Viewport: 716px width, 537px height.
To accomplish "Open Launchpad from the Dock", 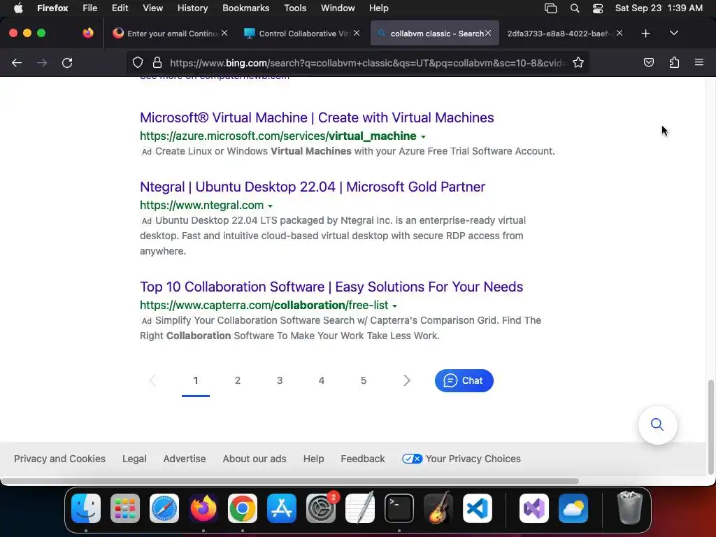I will point(125,508).
